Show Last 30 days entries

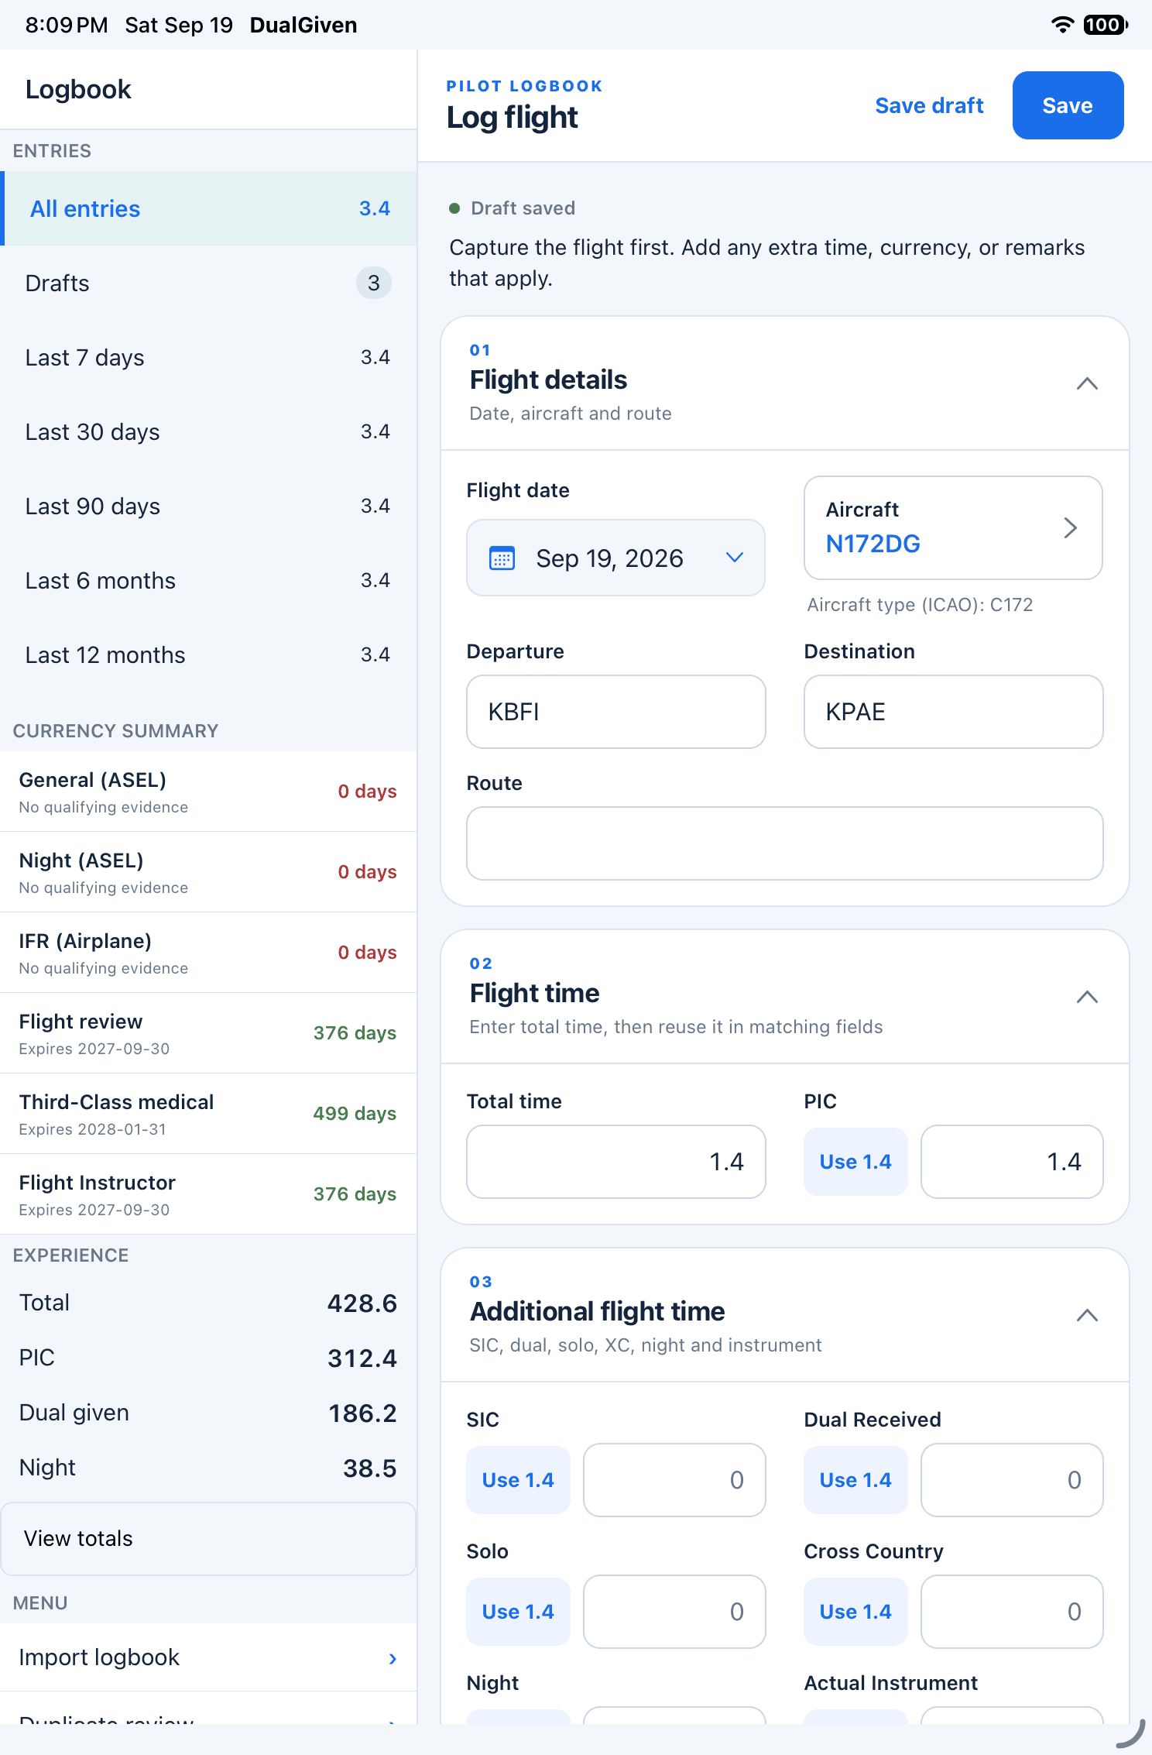208,431
